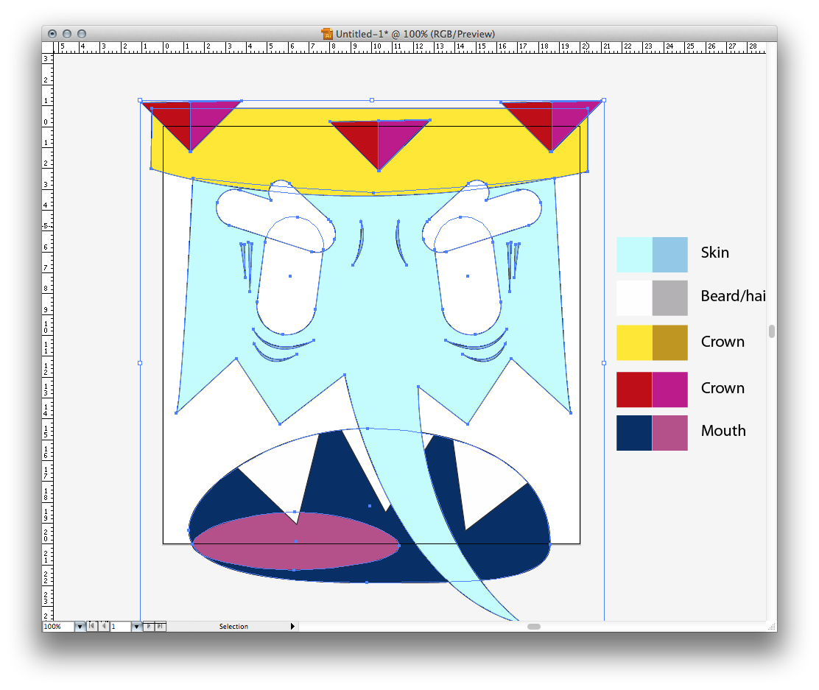Pick the light cyan Skin swatch
The height and width of the screenshot is (690, 819).
tap(634, 255)
